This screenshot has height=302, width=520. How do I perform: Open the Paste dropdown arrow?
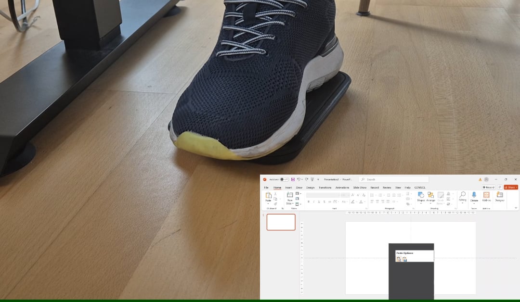[x=267, y=203]
